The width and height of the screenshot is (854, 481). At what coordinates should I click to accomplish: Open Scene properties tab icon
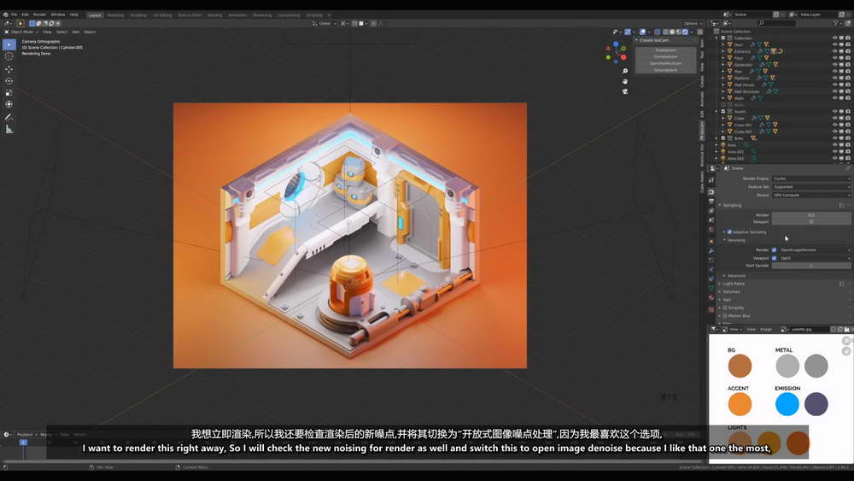point(711,220)
